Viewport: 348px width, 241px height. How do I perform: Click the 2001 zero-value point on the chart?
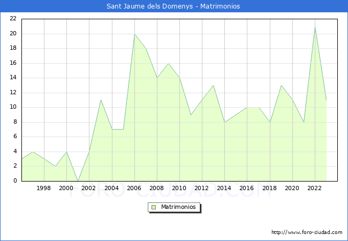click(78, 180)
